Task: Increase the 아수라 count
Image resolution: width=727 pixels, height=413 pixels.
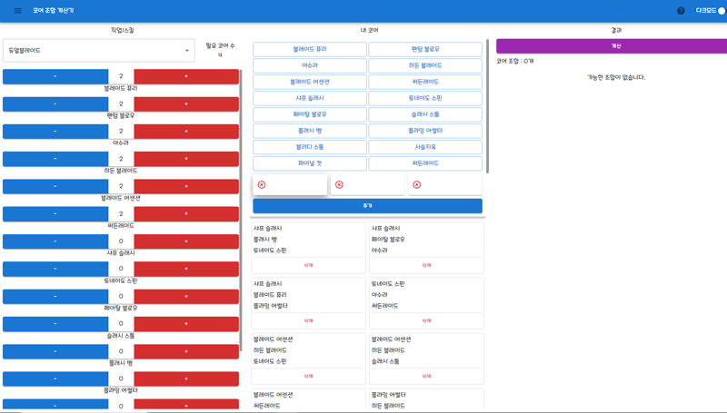Action: (x=186, y=132)
